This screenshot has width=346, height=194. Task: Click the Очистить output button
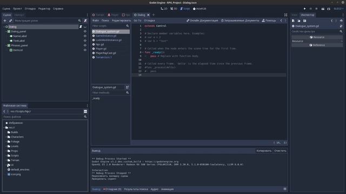[x=280, y=151]
